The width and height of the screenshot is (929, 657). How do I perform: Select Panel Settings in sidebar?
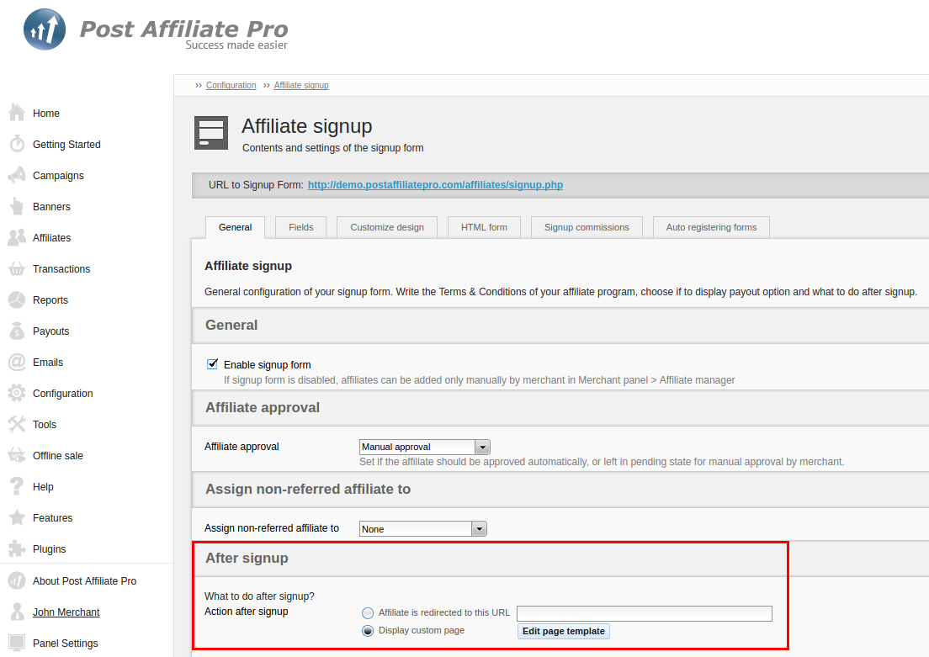[65, 643]
